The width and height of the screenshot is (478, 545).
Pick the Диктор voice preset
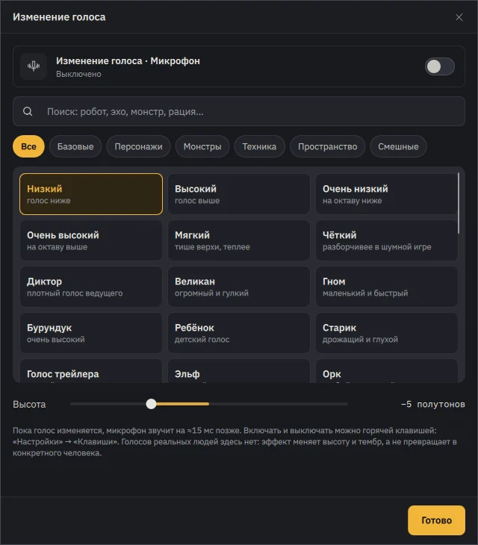[91, 287]
